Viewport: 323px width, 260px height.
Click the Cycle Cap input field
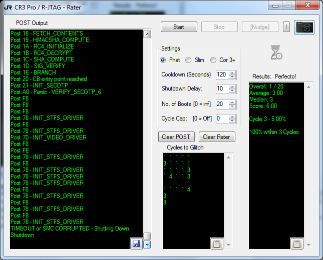(x=221, y=118)
